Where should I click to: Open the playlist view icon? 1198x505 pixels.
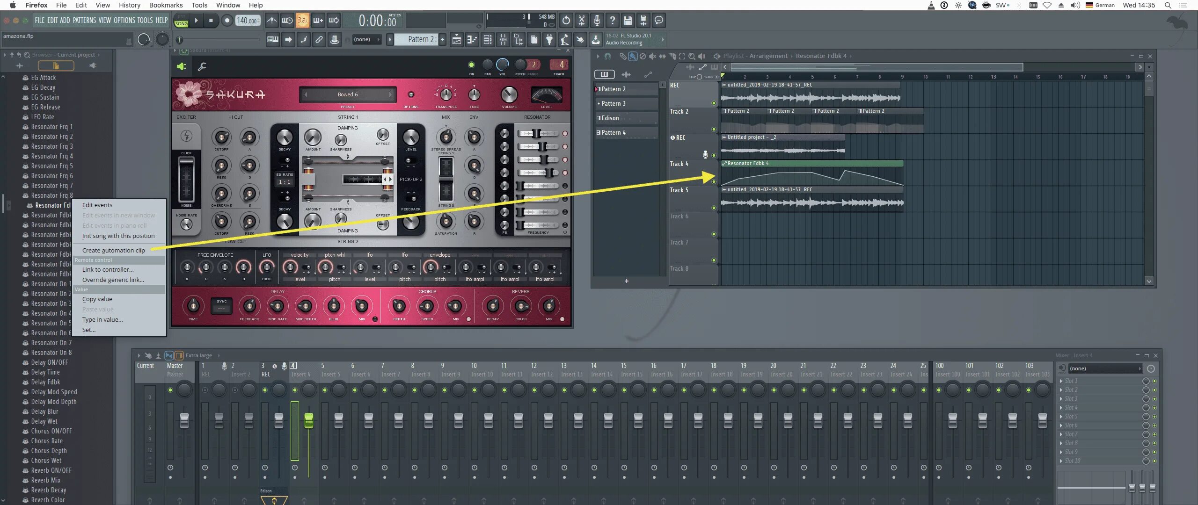tap(456, 40)
